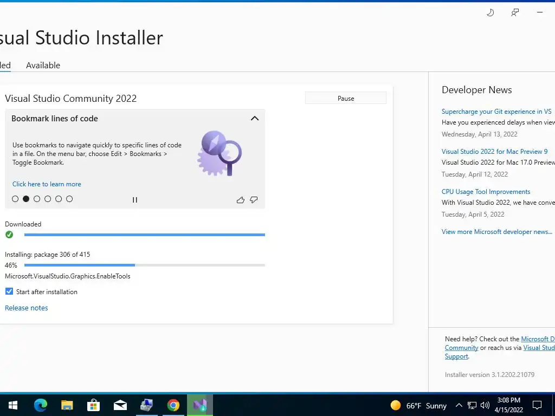
Task: Click the Installer version 3.1.2202.21079 text
Action: tap(489, 375)
